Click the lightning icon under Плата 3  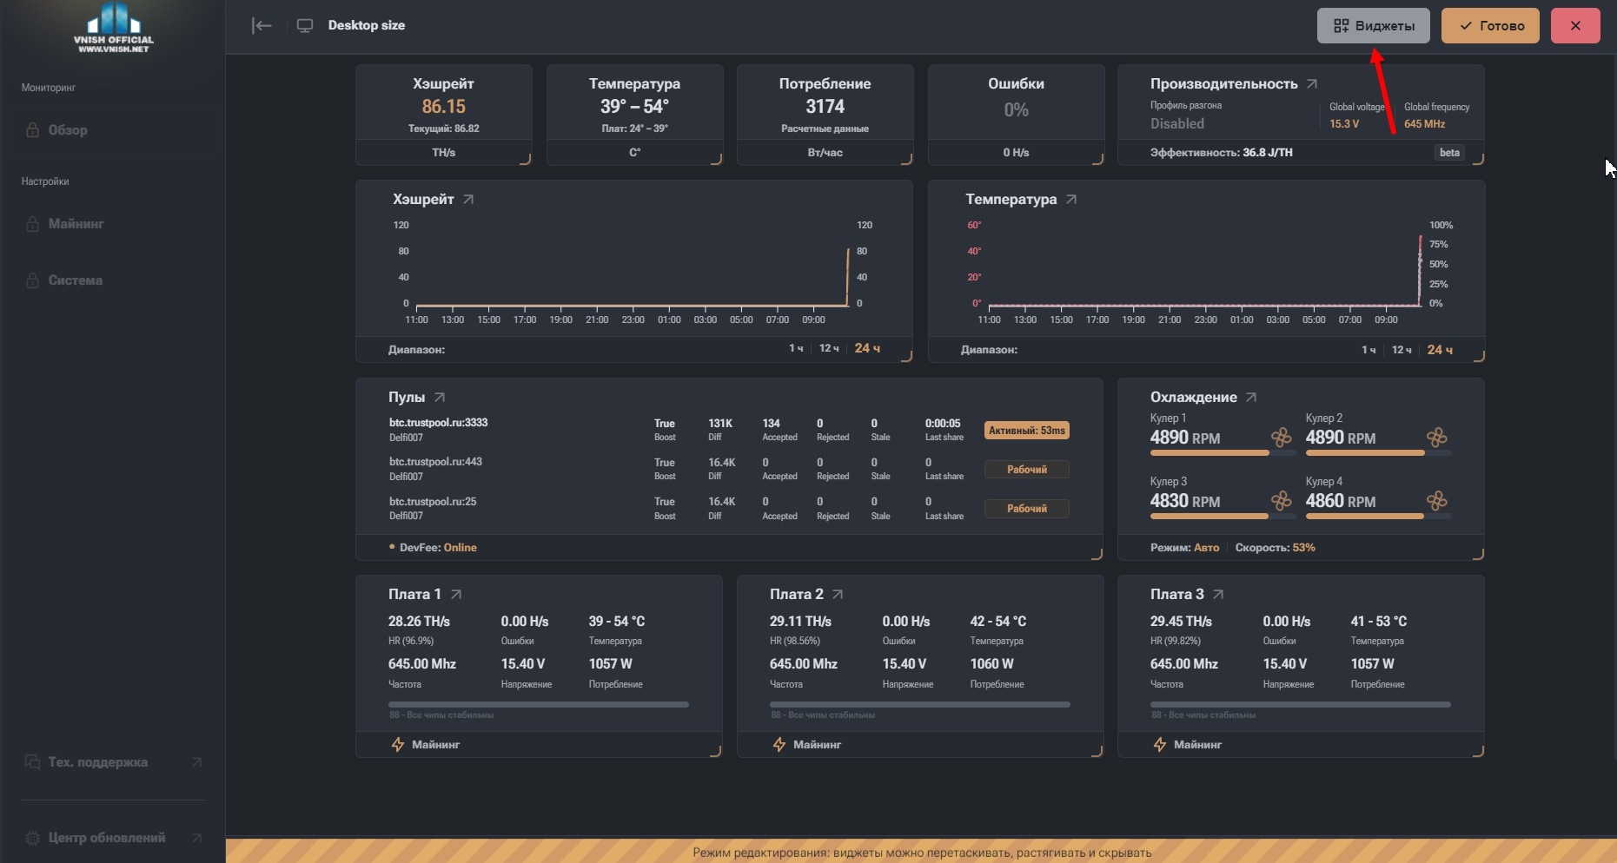click(x=1160, y=744)
